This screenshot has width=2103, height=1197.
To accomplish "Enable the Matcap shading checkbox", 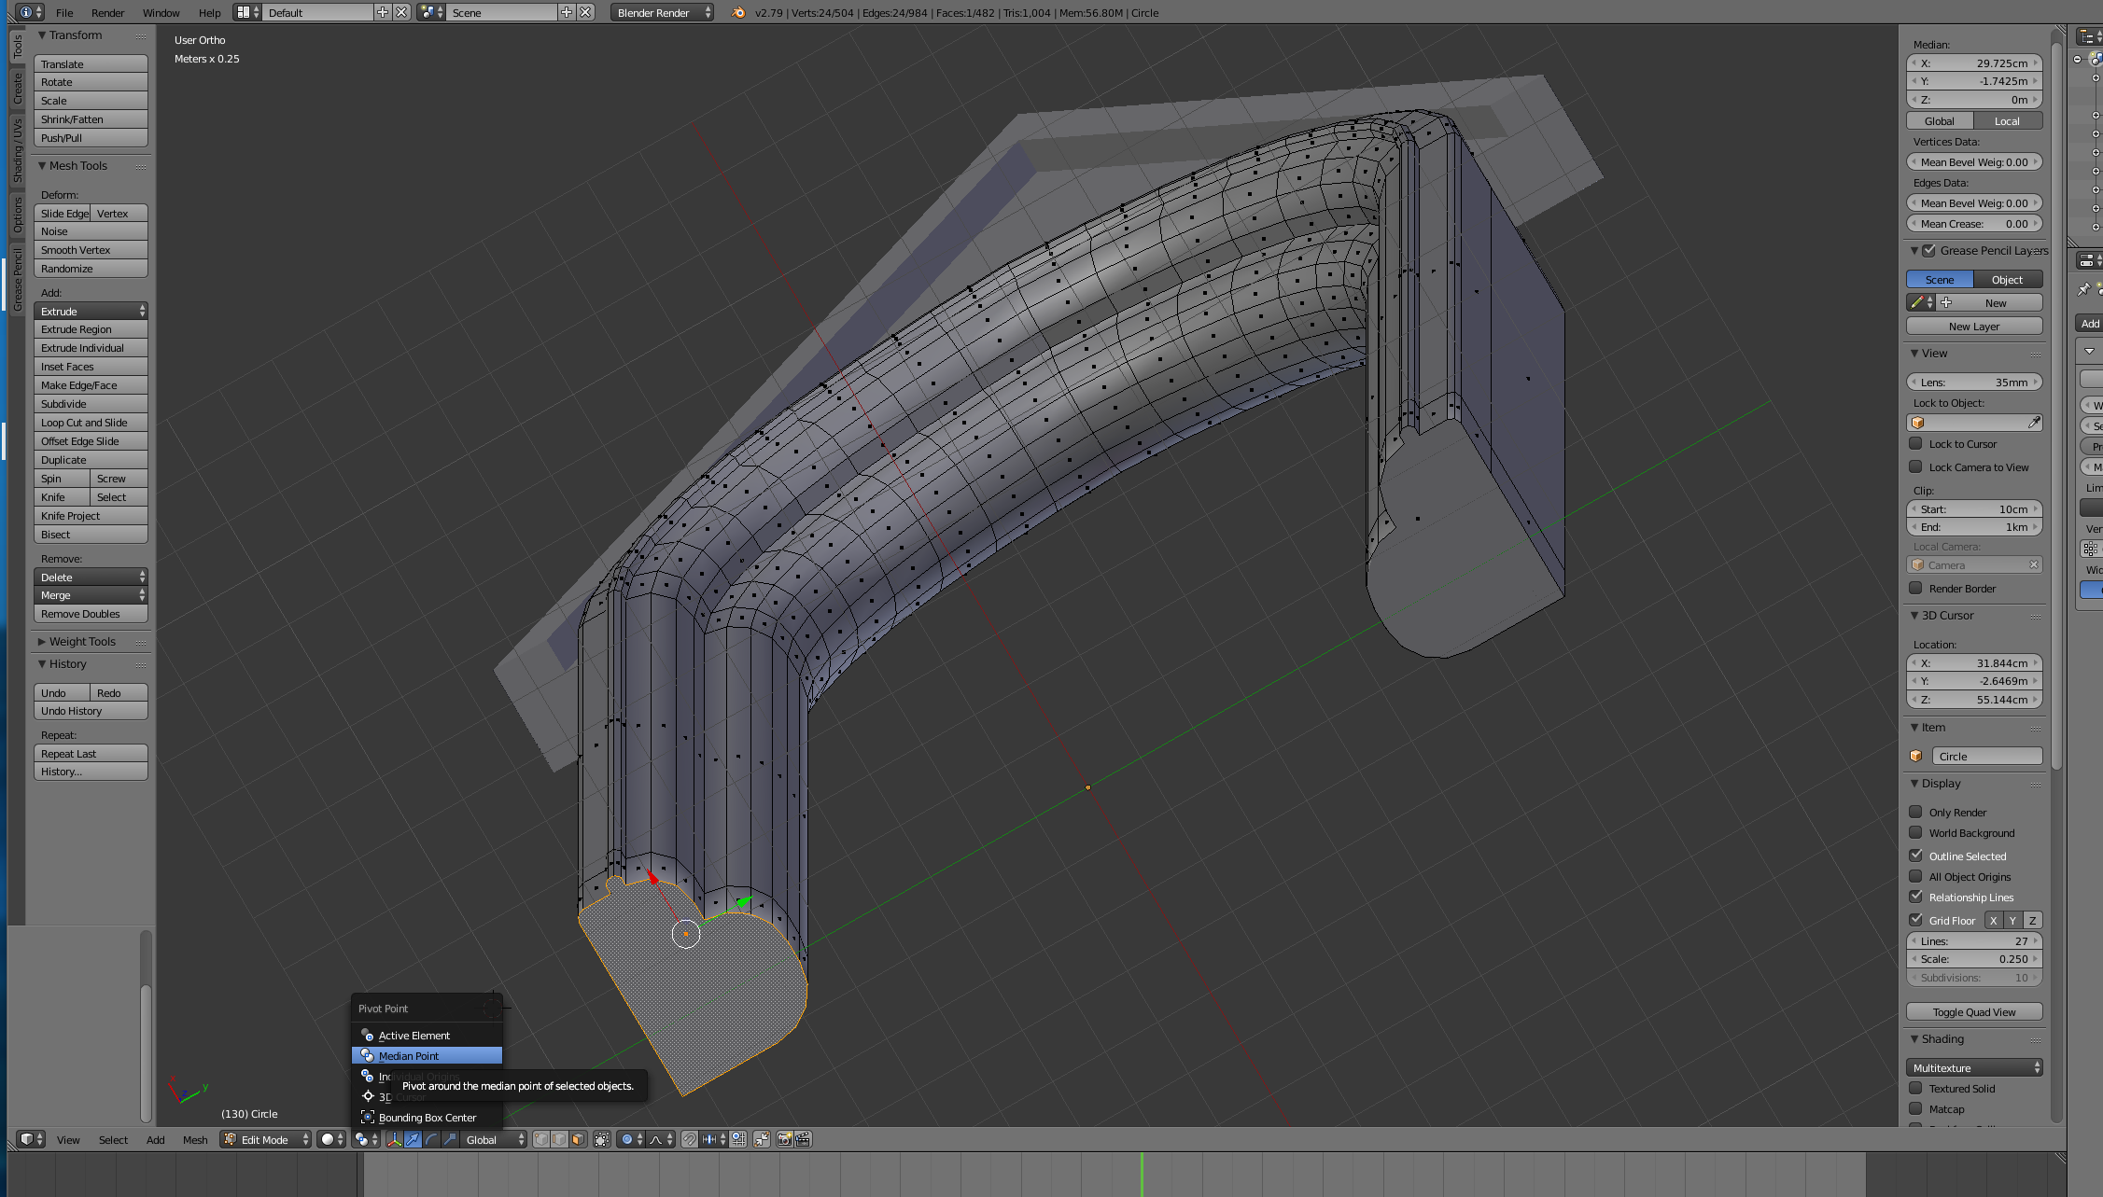I will [x=1915, y=1108].
